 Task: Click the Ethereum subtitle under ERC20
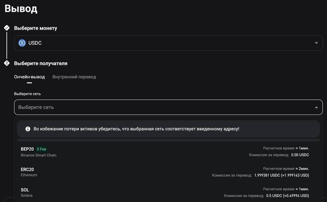[x=29, y=175]
